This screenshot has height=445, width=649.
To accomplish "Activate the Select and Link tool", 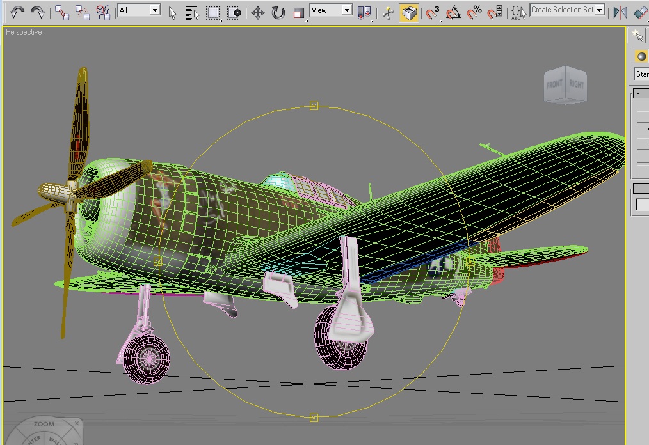I will (x=62, y=12).
